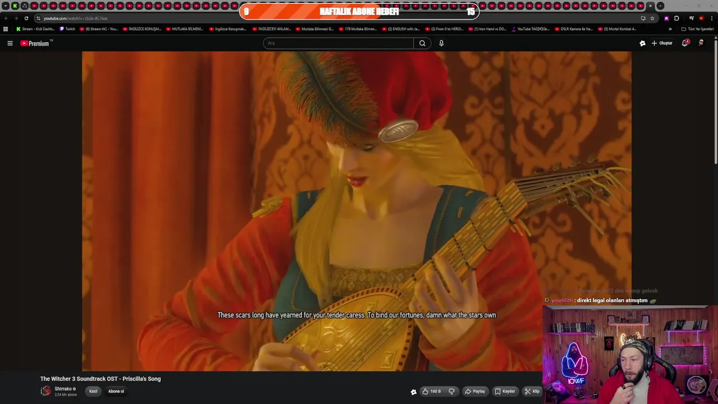Viewport: 718px width, 404px height.
Task: Click the sparkle icon beside Oluştur
Action: click(642, 43)
